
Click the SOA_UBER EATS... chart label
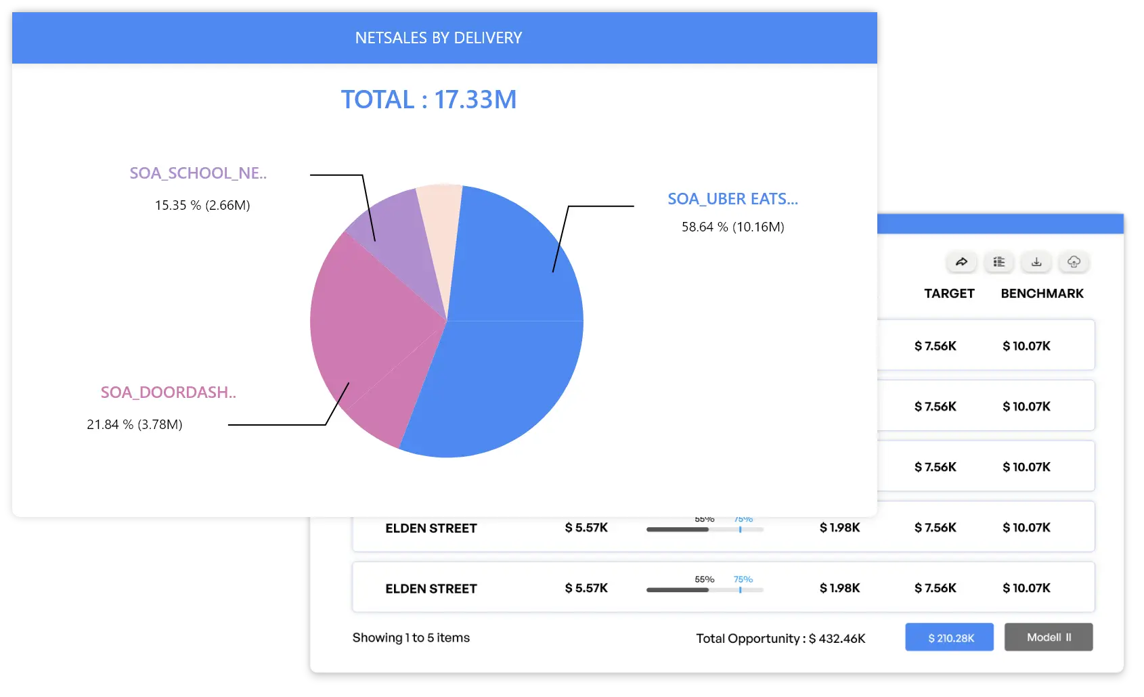coord(732,199)
